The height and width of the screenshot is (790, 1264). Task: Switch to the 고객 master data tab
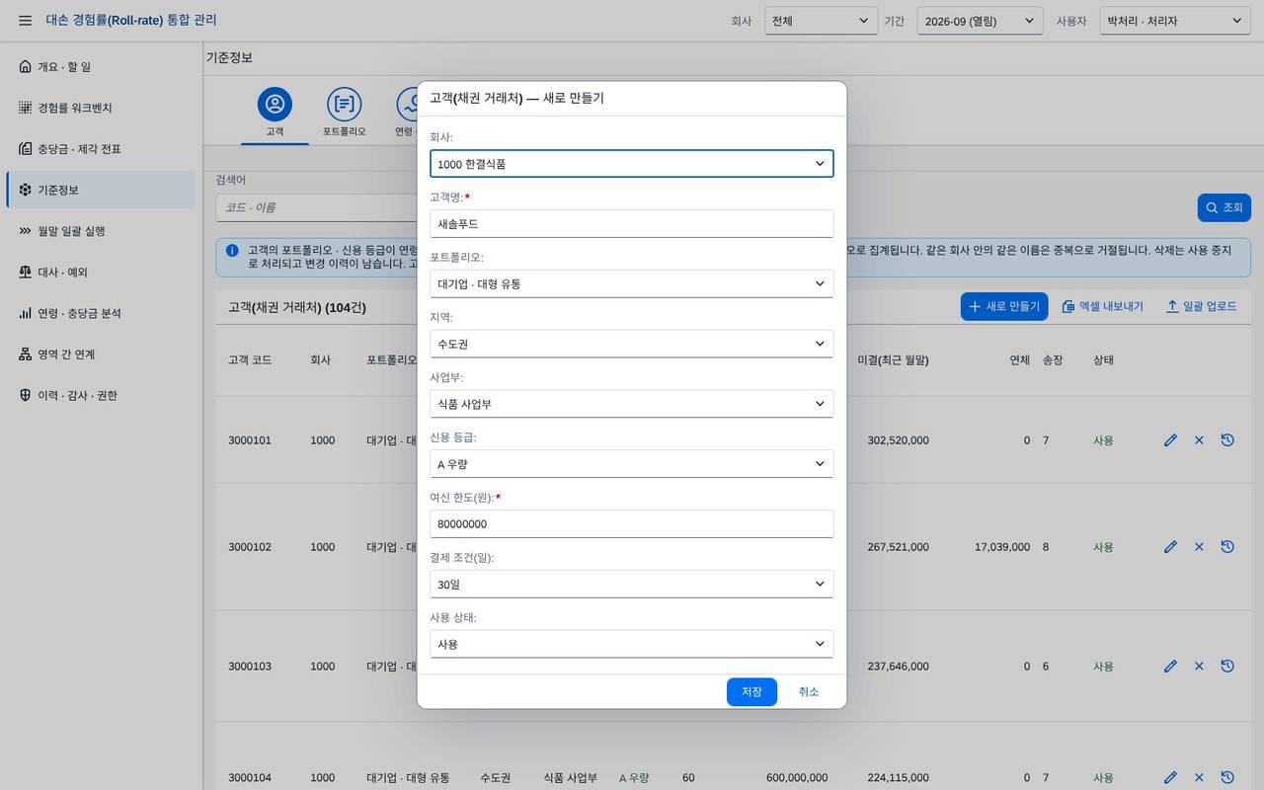pyautogui.click(x=275, y=113)
